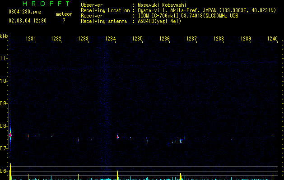Click time marker 1237
284x180 pixels.
[191, 39]
